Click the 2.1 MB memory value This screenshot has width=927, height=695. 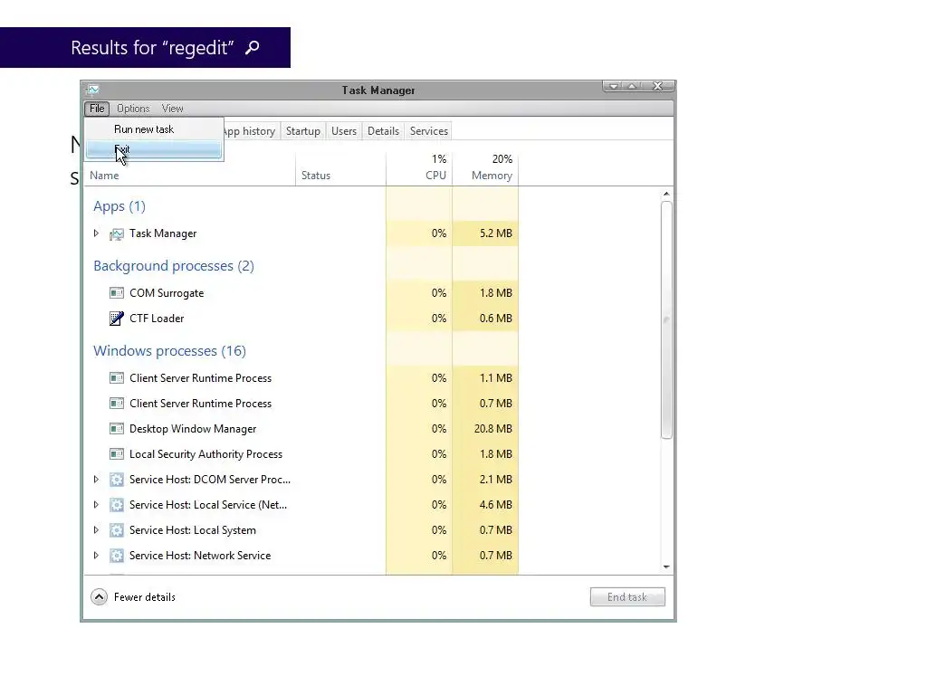pos(496,480)
